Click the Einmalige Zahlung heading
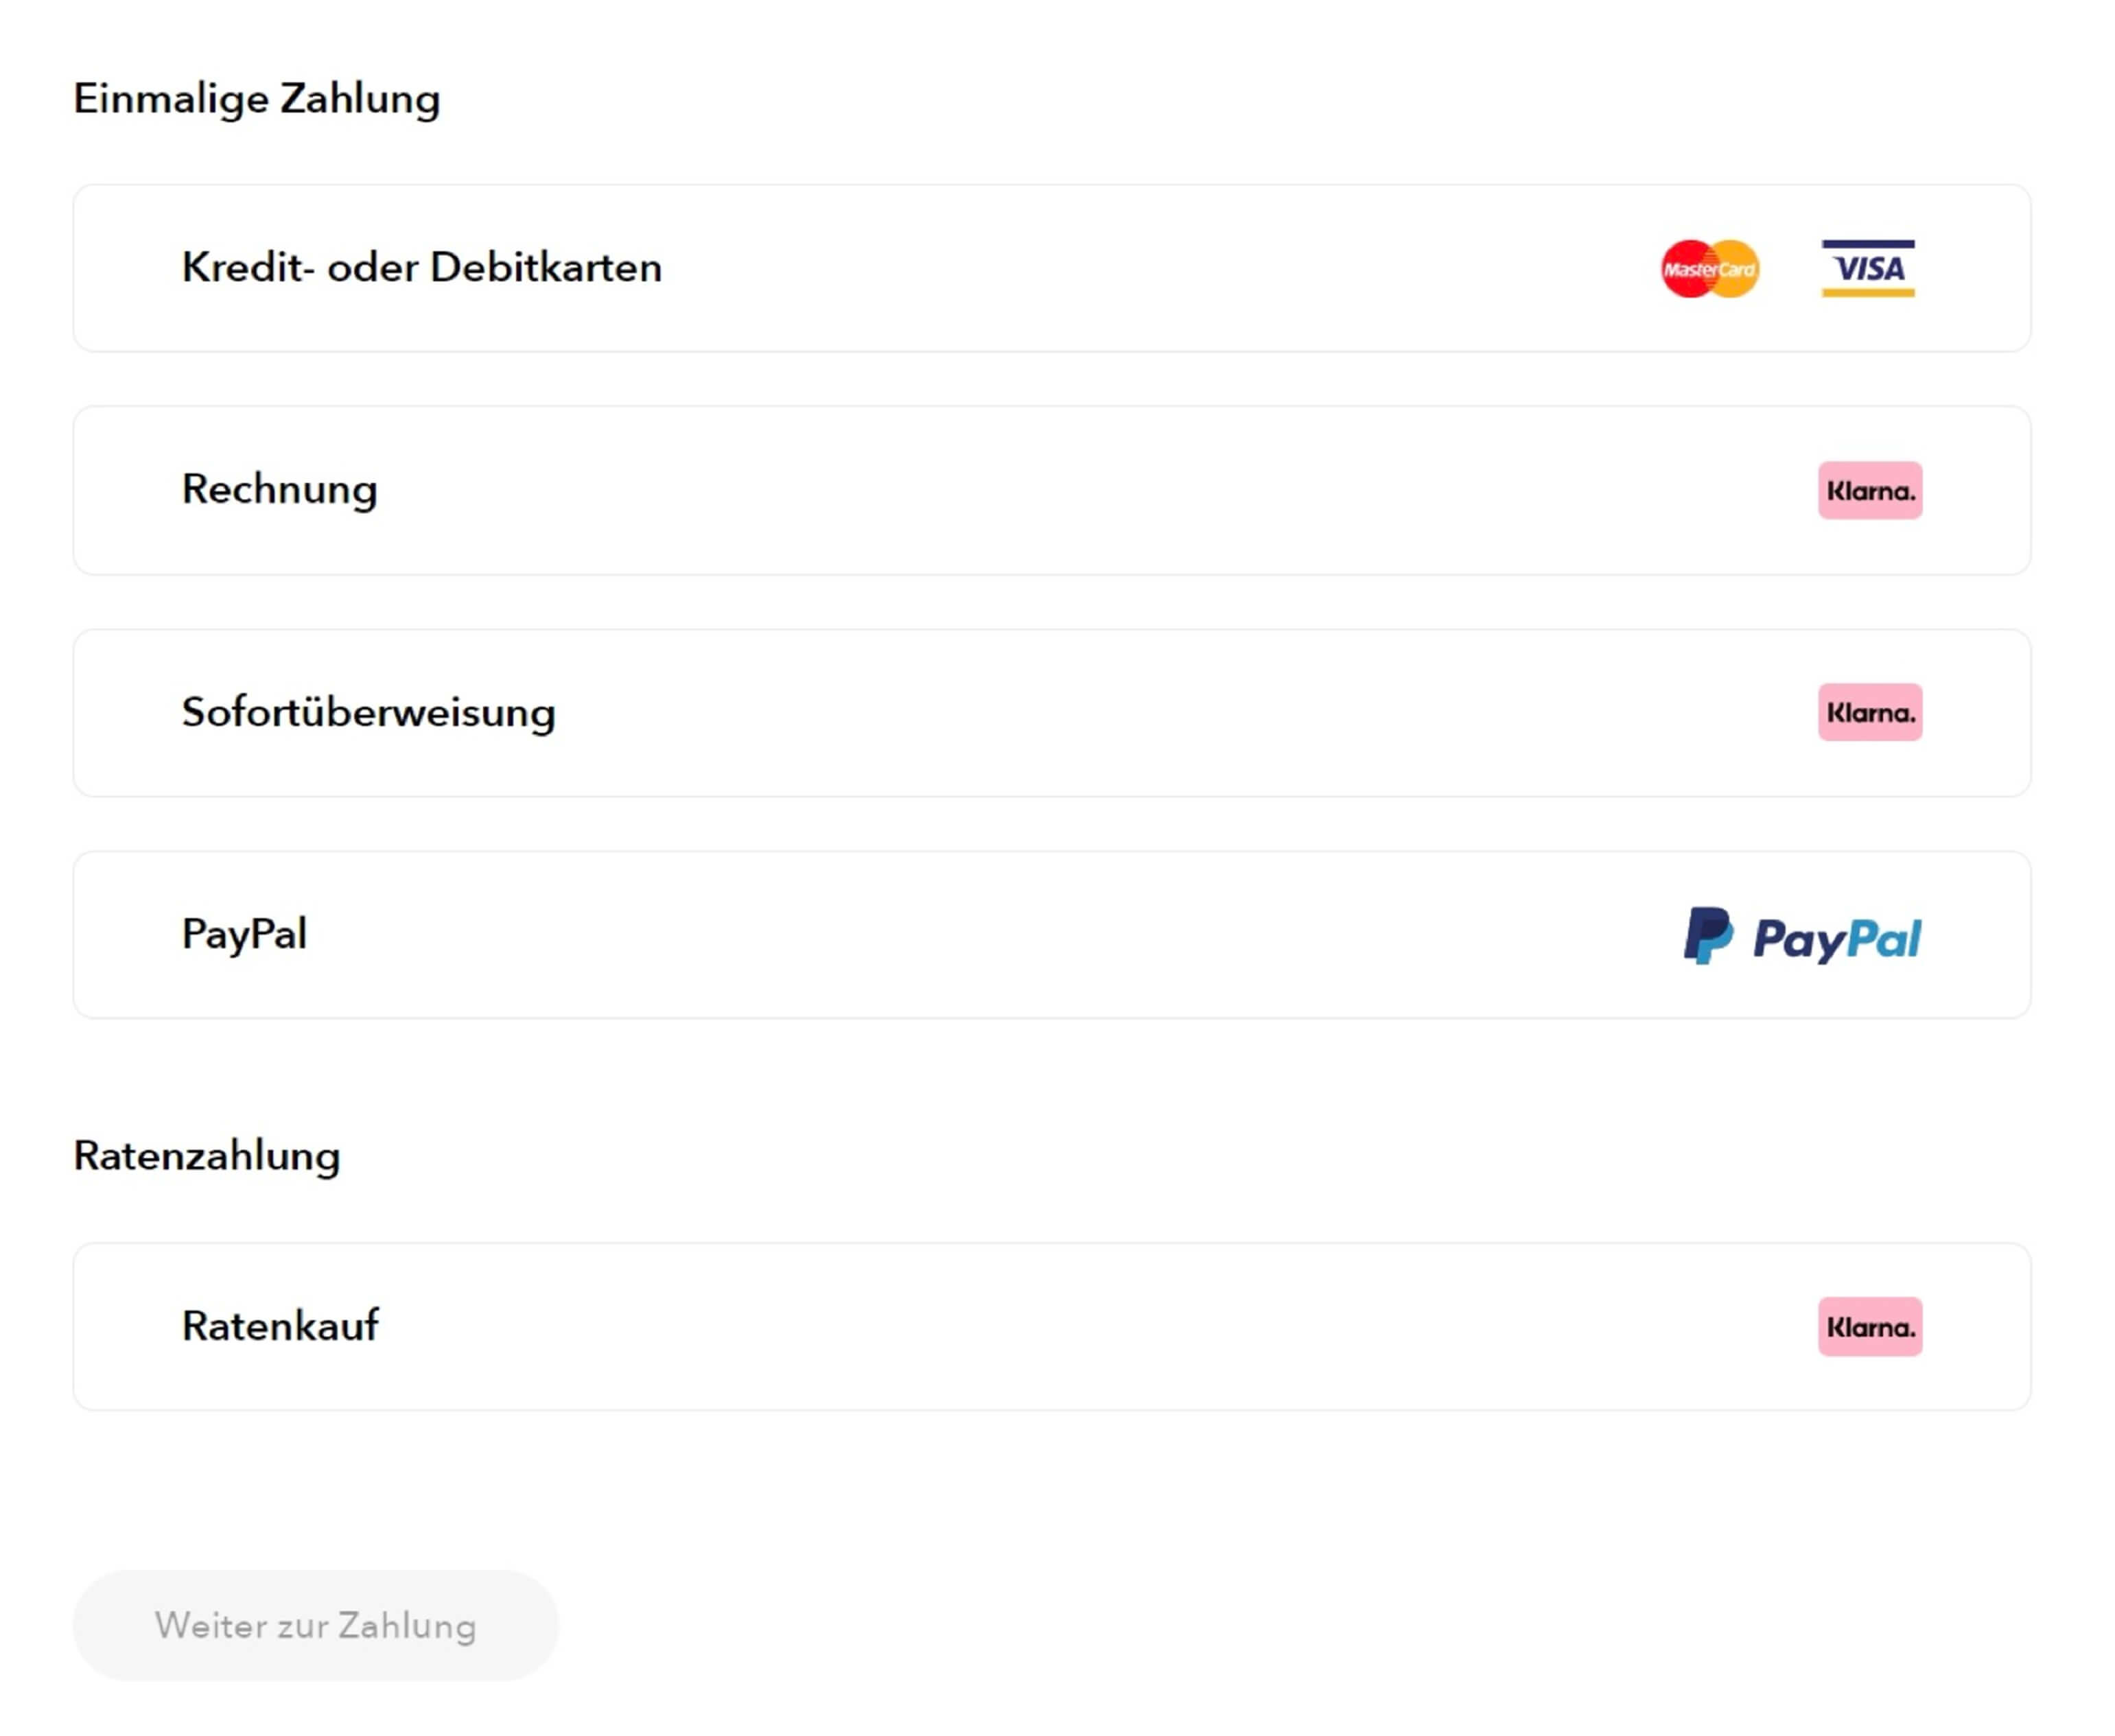The height and width of the screenshot is (1736, 2115). tap(256, 99)
